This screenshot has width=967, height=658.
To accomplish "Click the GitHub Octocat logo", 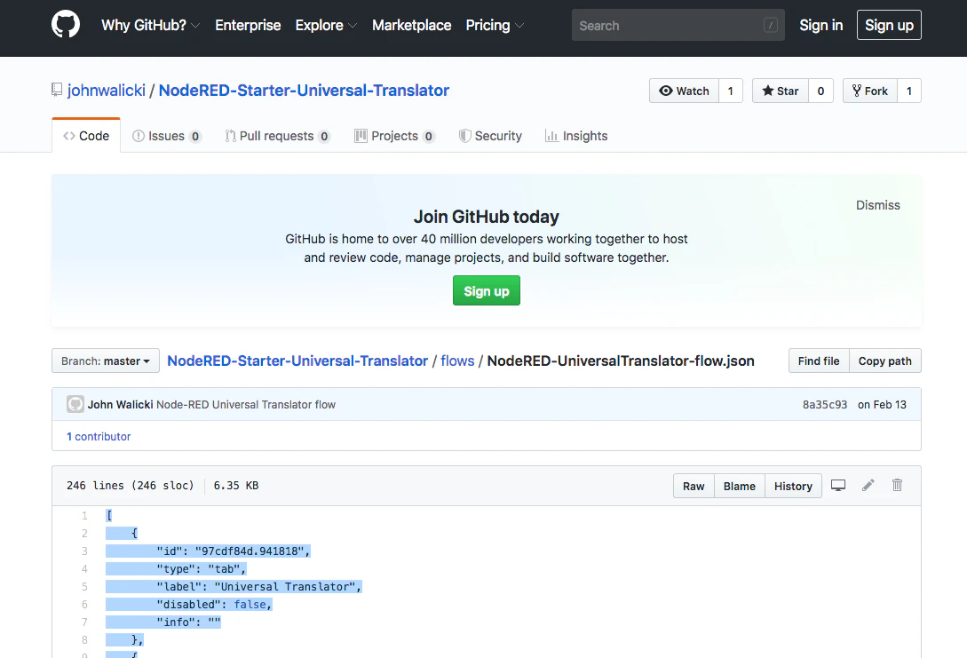I will tap(66, 25).
